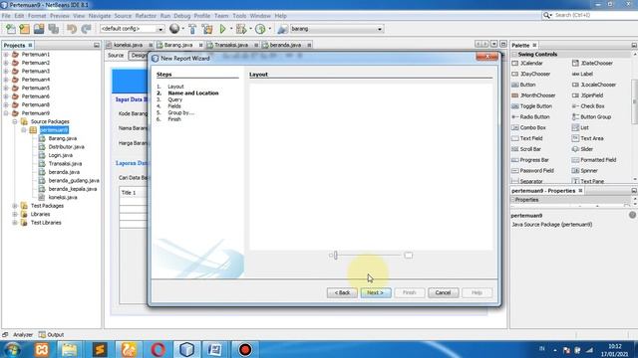638x358 pixels.
Task: Switch to the Transaksi.java tab
Action: (x=231, y=45)
